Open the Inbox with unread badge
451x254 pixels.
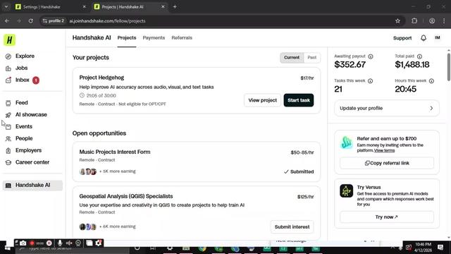coord(22,80)
